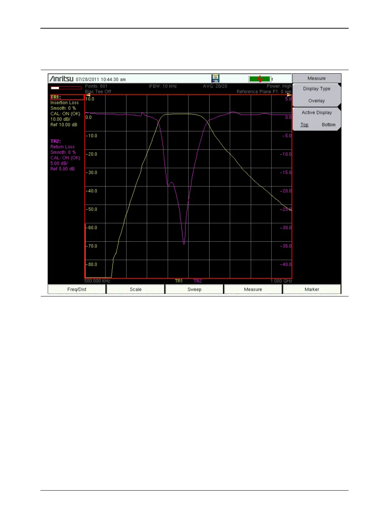Toggle Active Display Top/Bottom

click(x=317, y=119)
